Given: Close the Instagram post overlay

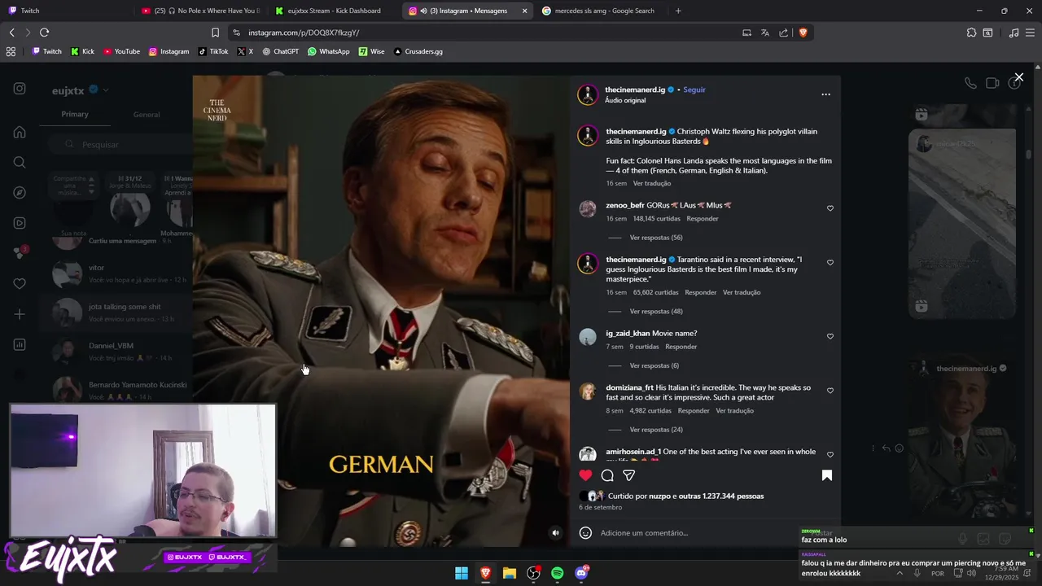Looking at the screenshot, I should [1018, 77].
